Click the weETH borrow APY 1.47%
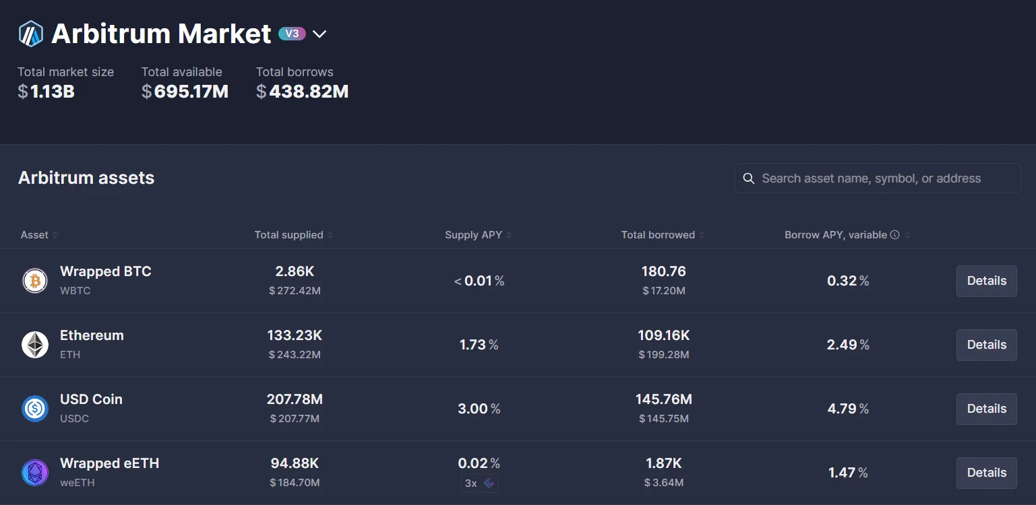Image resolution: width=1036 pixels, height=505 pixels. click(849, 473)
